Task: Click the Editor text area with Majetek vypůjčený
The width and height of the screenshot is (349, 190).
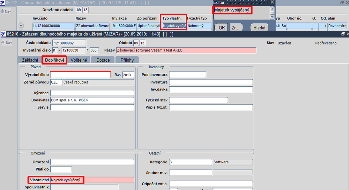Action: 241,13
